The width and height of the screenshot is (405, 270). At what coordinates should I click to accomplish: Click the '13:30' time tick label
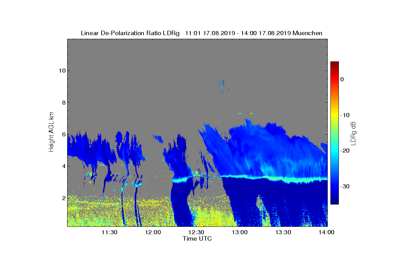(283, 232)
